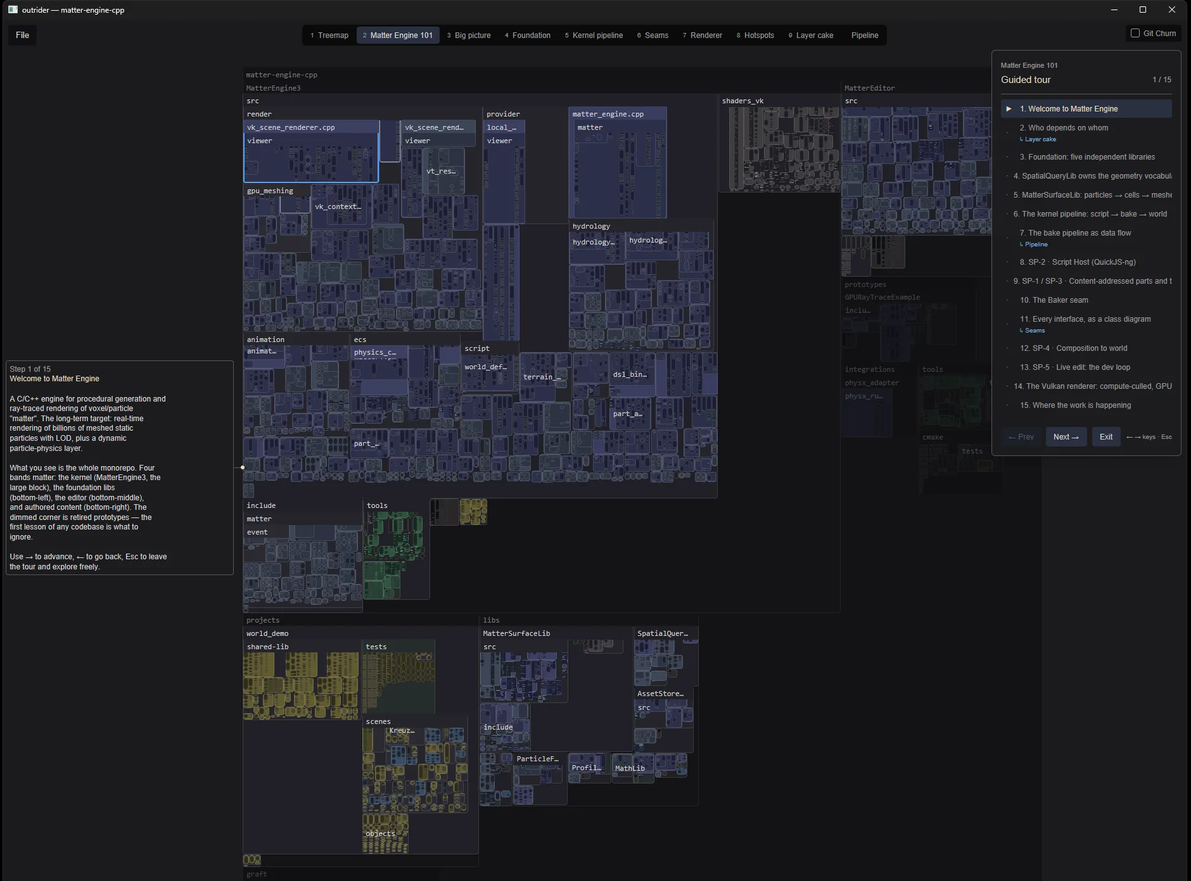Screen dimensions: 1191x881
Task: Click the MatterEditor treemap label
Action: coord(869,88)
